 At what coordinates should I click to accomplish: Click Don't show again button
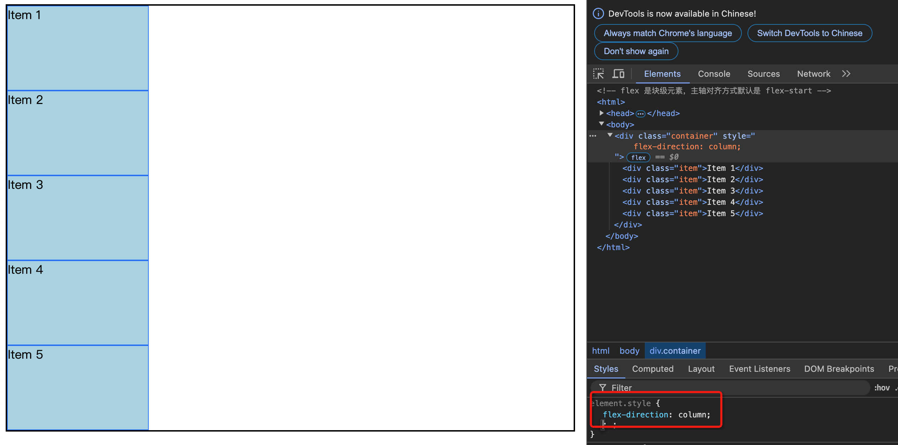click(636, 51)
